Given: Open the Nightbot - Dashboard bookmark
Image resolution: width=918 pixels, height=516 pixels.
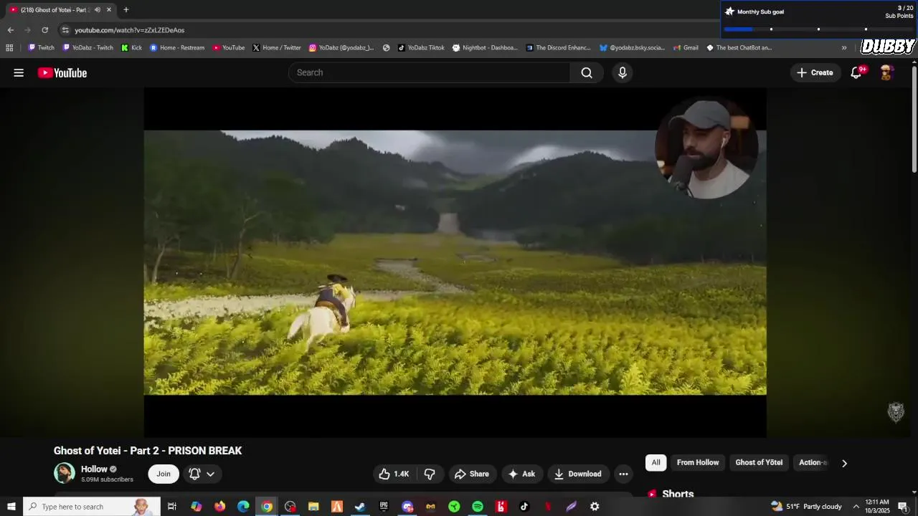Looking at the screenshot, I should pyautogui.click(x=485, y=48).
